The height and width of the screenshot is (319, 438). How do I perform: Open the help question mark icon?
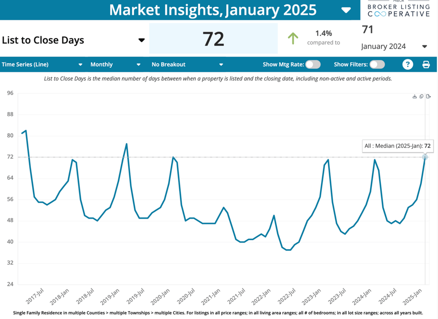[x=408, y=64]
